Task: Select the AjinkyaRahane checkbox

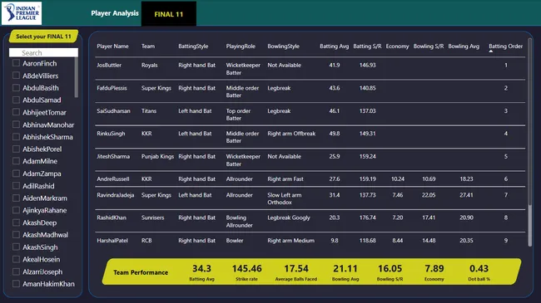Action: click(16, 210)
